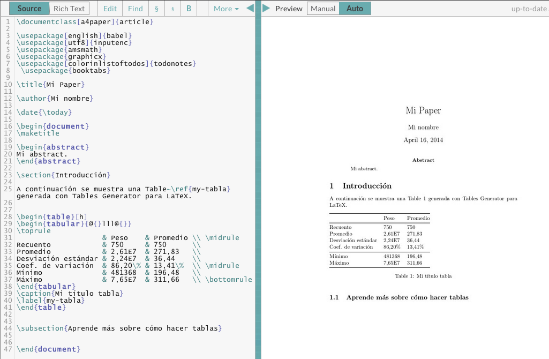Click the \section{Introducción} source line

pyautogui.click(x=63, y=175)
